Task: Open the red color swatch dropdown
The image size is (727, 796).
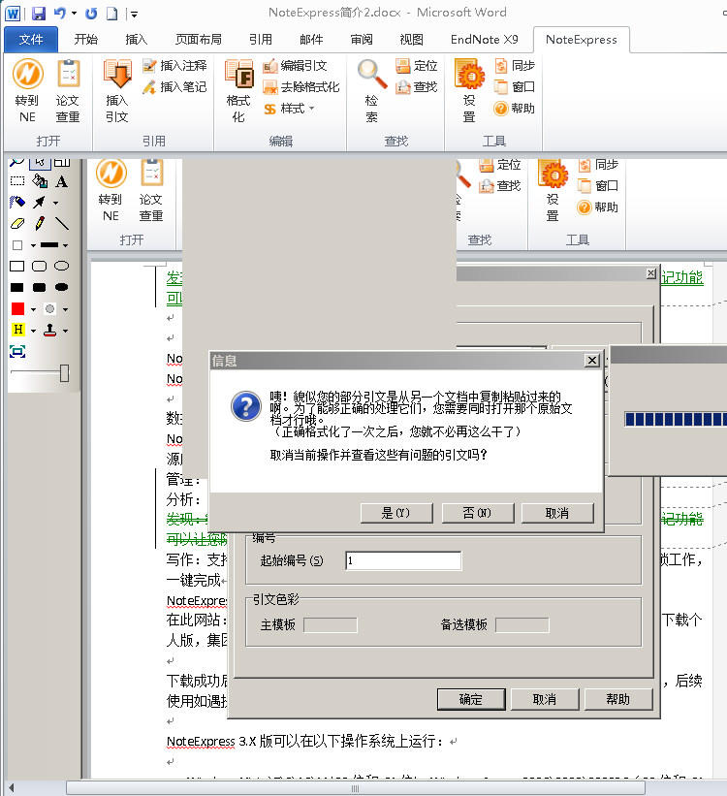Action: point(33,309)
